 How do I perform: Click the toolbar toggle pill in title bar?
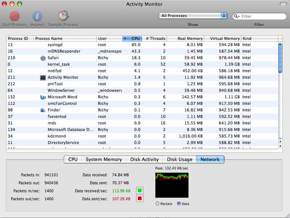tap(283, 4)
